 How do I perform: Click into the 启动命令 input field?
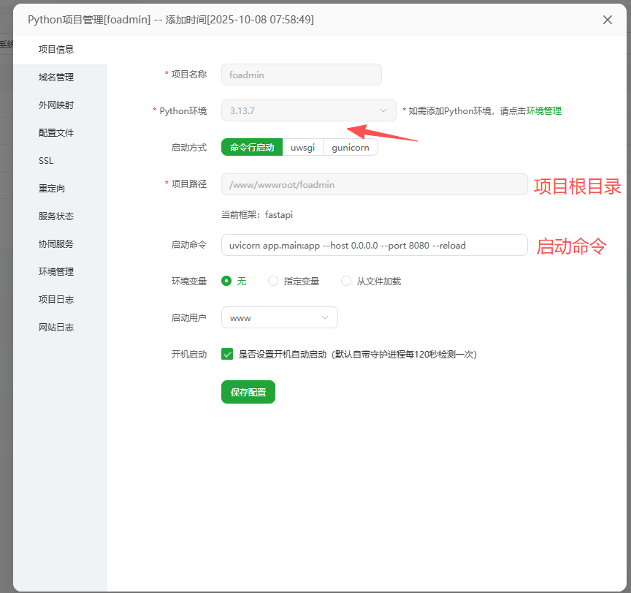(374, 245)
